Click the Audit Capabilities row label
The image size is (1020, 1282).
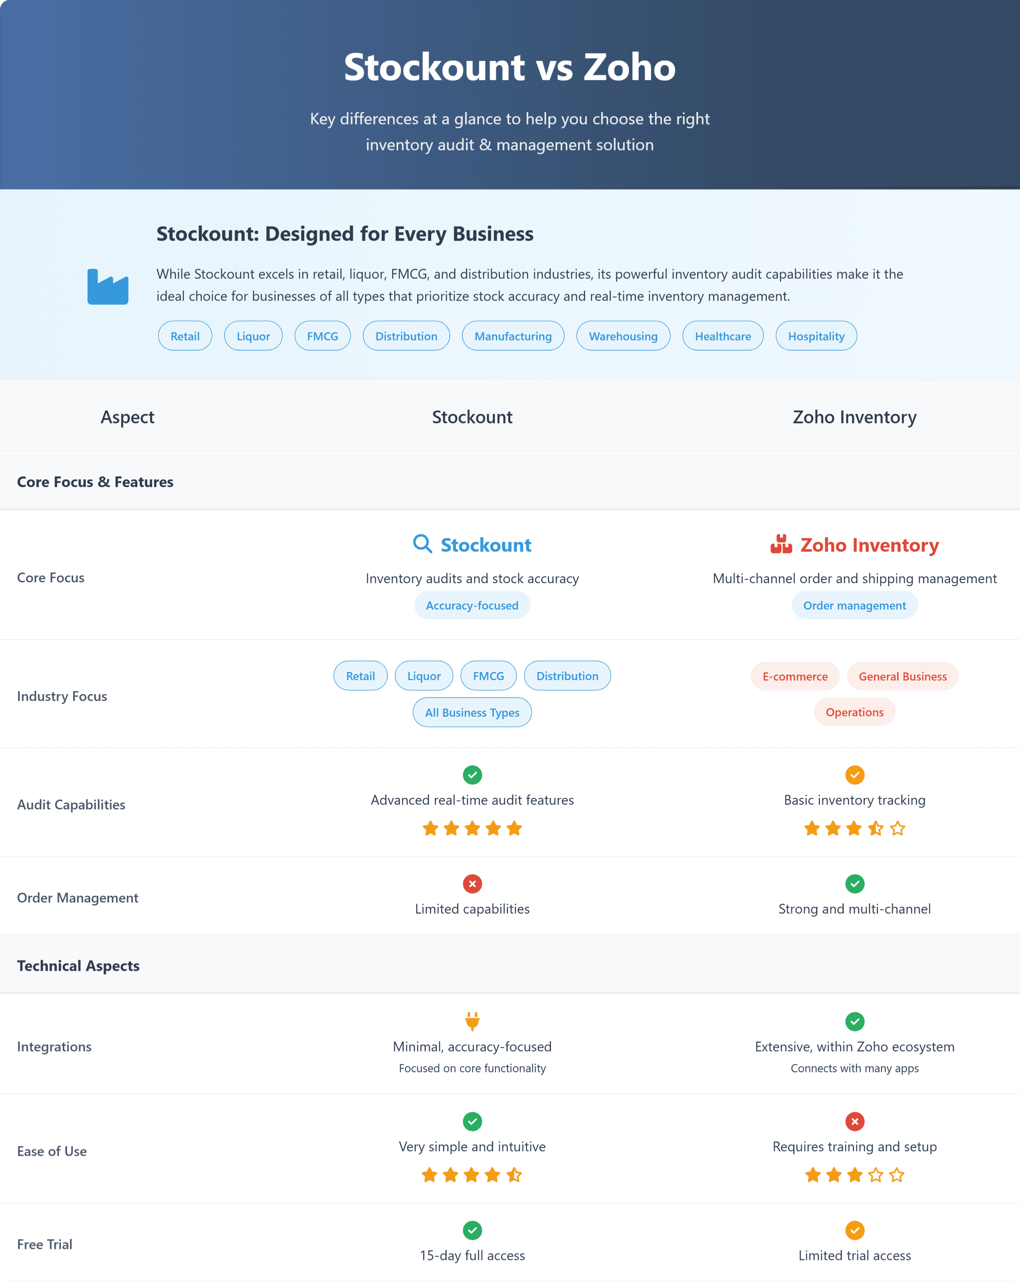point(71,805)
